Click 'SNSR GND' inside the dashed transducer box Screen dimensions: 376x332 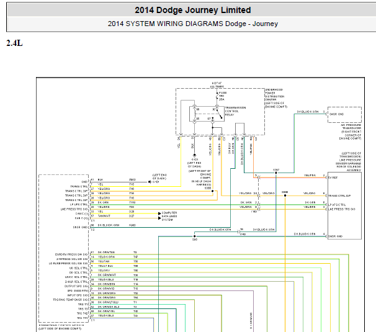[x=336, y=114]
